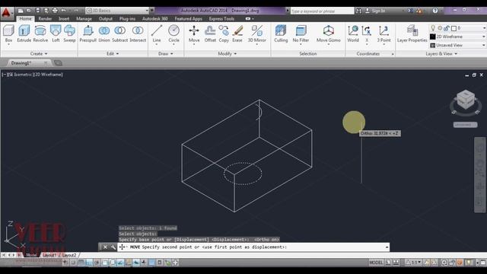Use the Presspull tool

pyautogui.click(x=88, y=33)
